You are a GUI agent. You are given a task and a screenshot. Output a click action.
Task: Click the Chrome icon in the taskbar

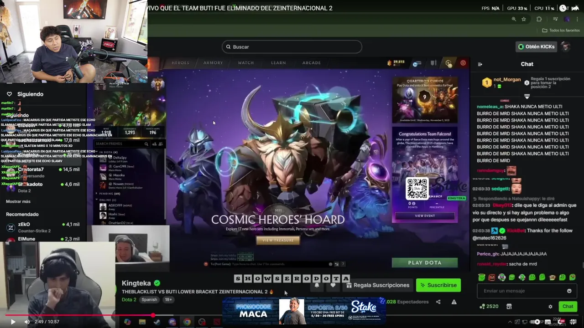(x=187, y=322)
